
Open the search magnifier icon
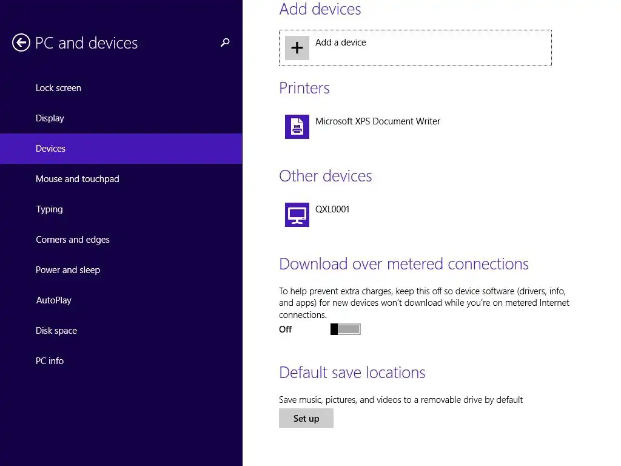pyautogui.click(x=225, y=42)
